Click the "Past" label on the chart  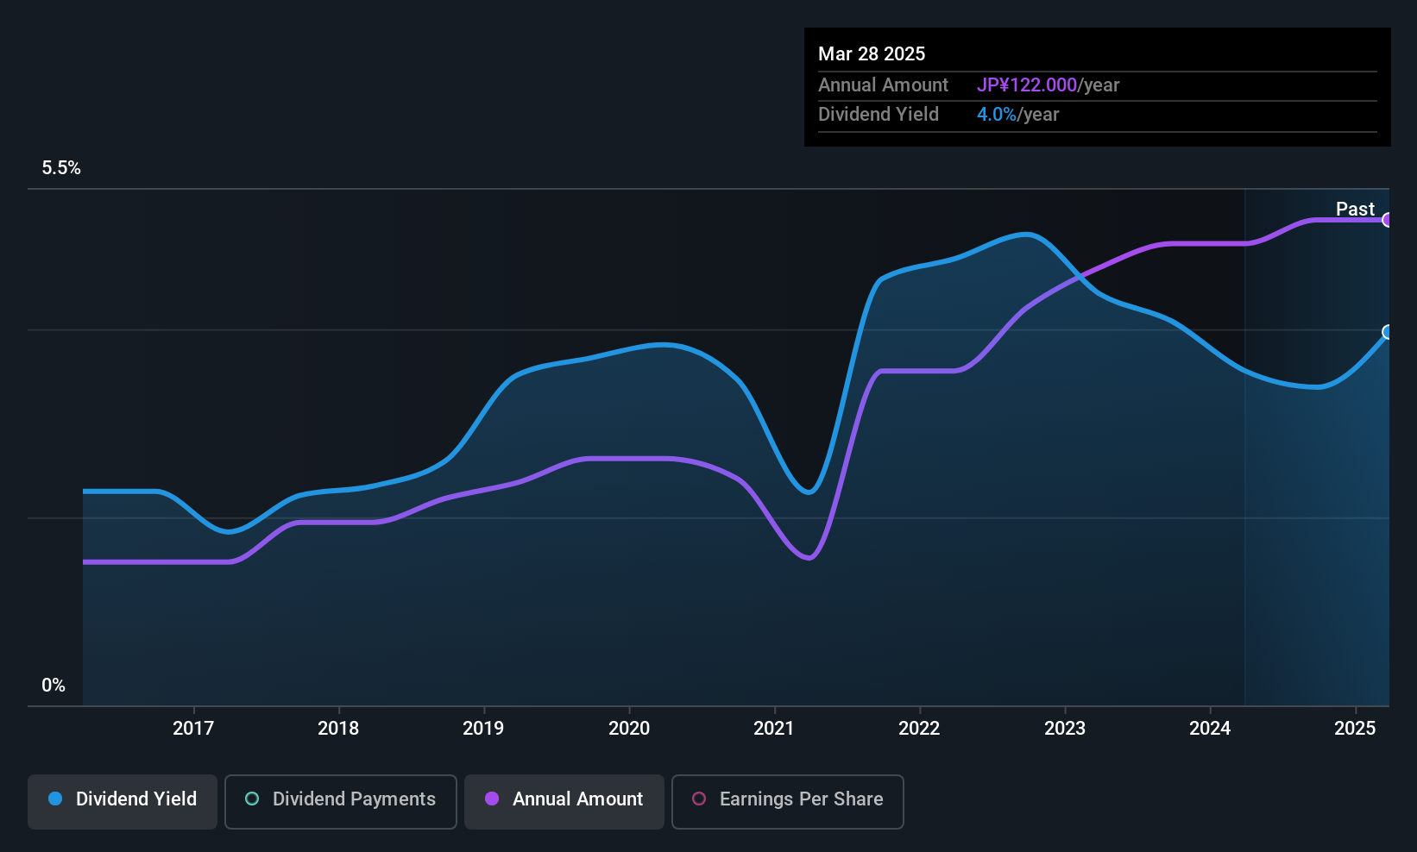click(1355, 209)
